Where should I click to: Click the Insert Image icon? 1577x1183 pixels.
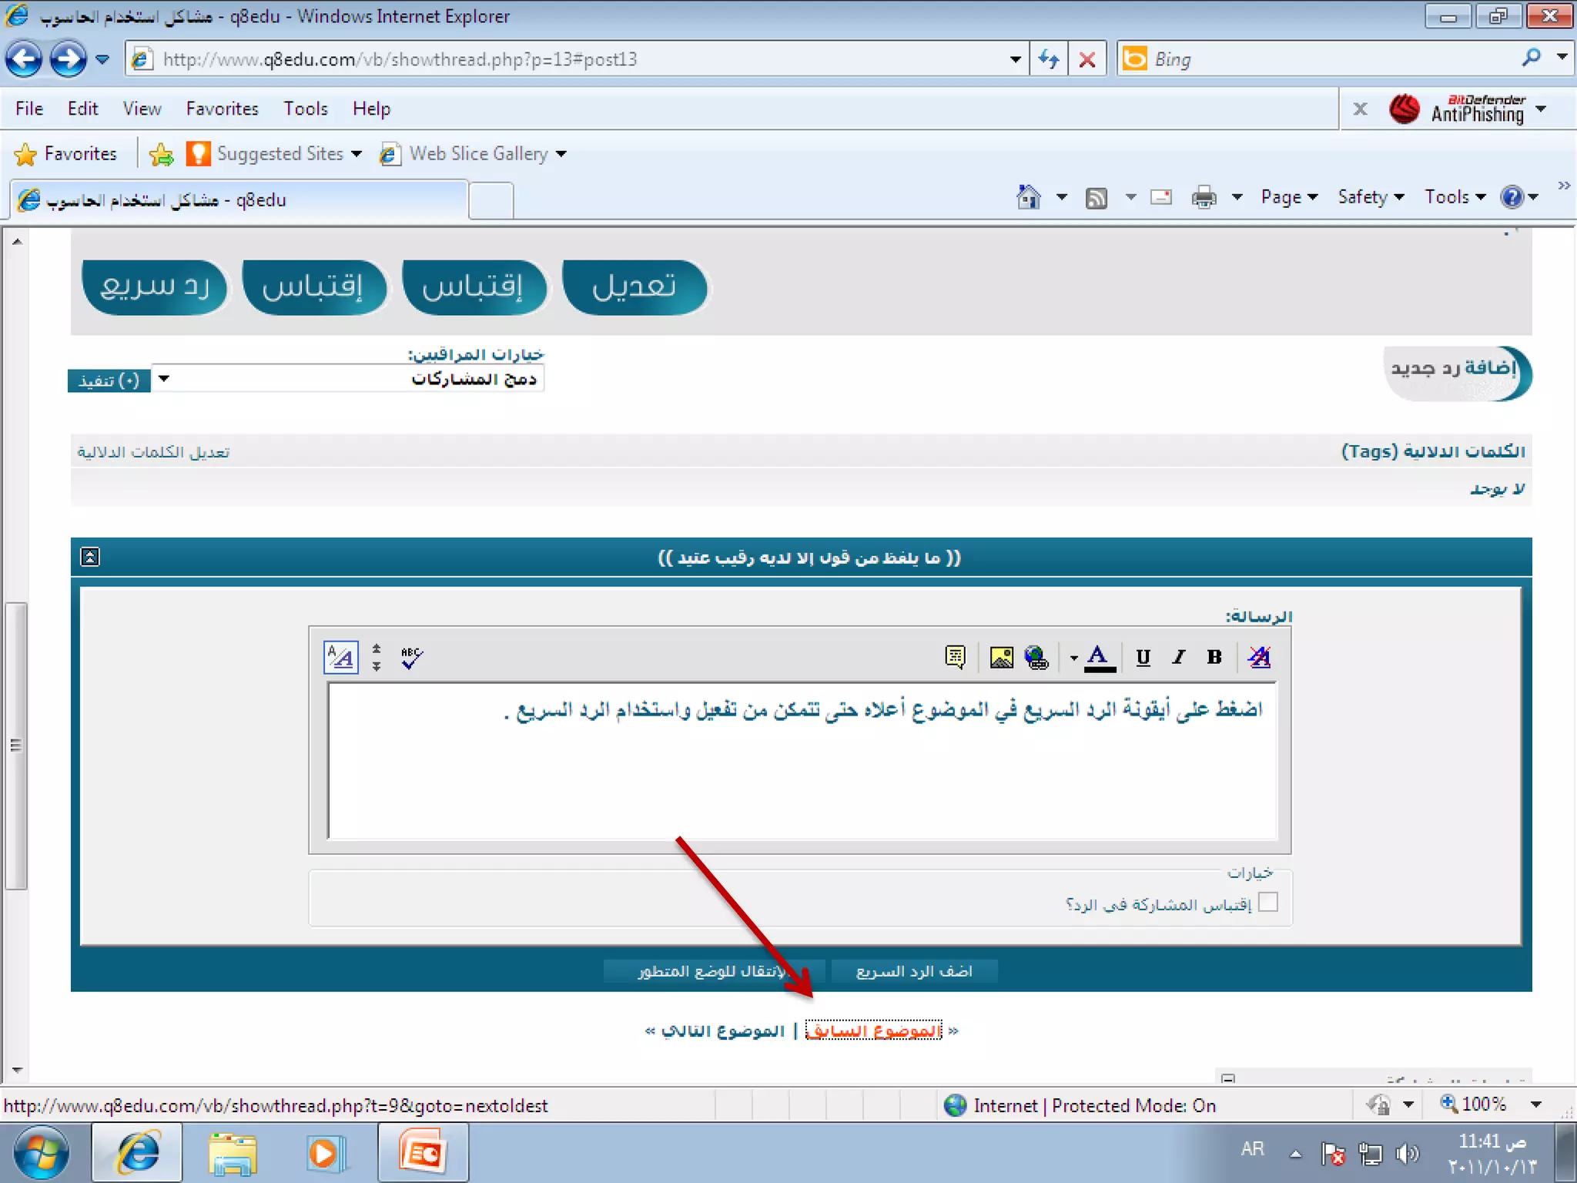(1001, 657)
